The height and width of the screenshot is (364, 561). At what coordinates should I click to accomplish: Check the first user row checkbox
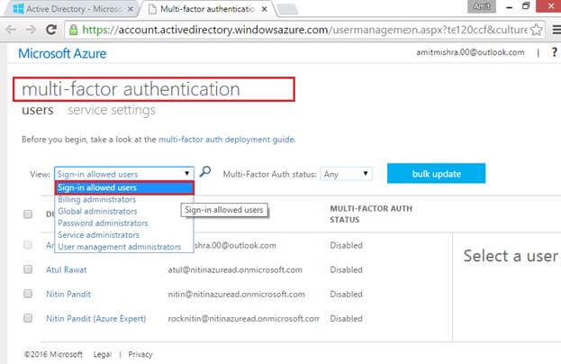28,245
